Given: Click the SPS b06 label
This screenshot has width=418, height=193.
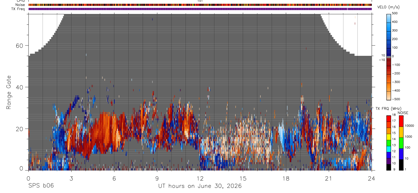Looking at the screenshot, I should tap(41, 186).
